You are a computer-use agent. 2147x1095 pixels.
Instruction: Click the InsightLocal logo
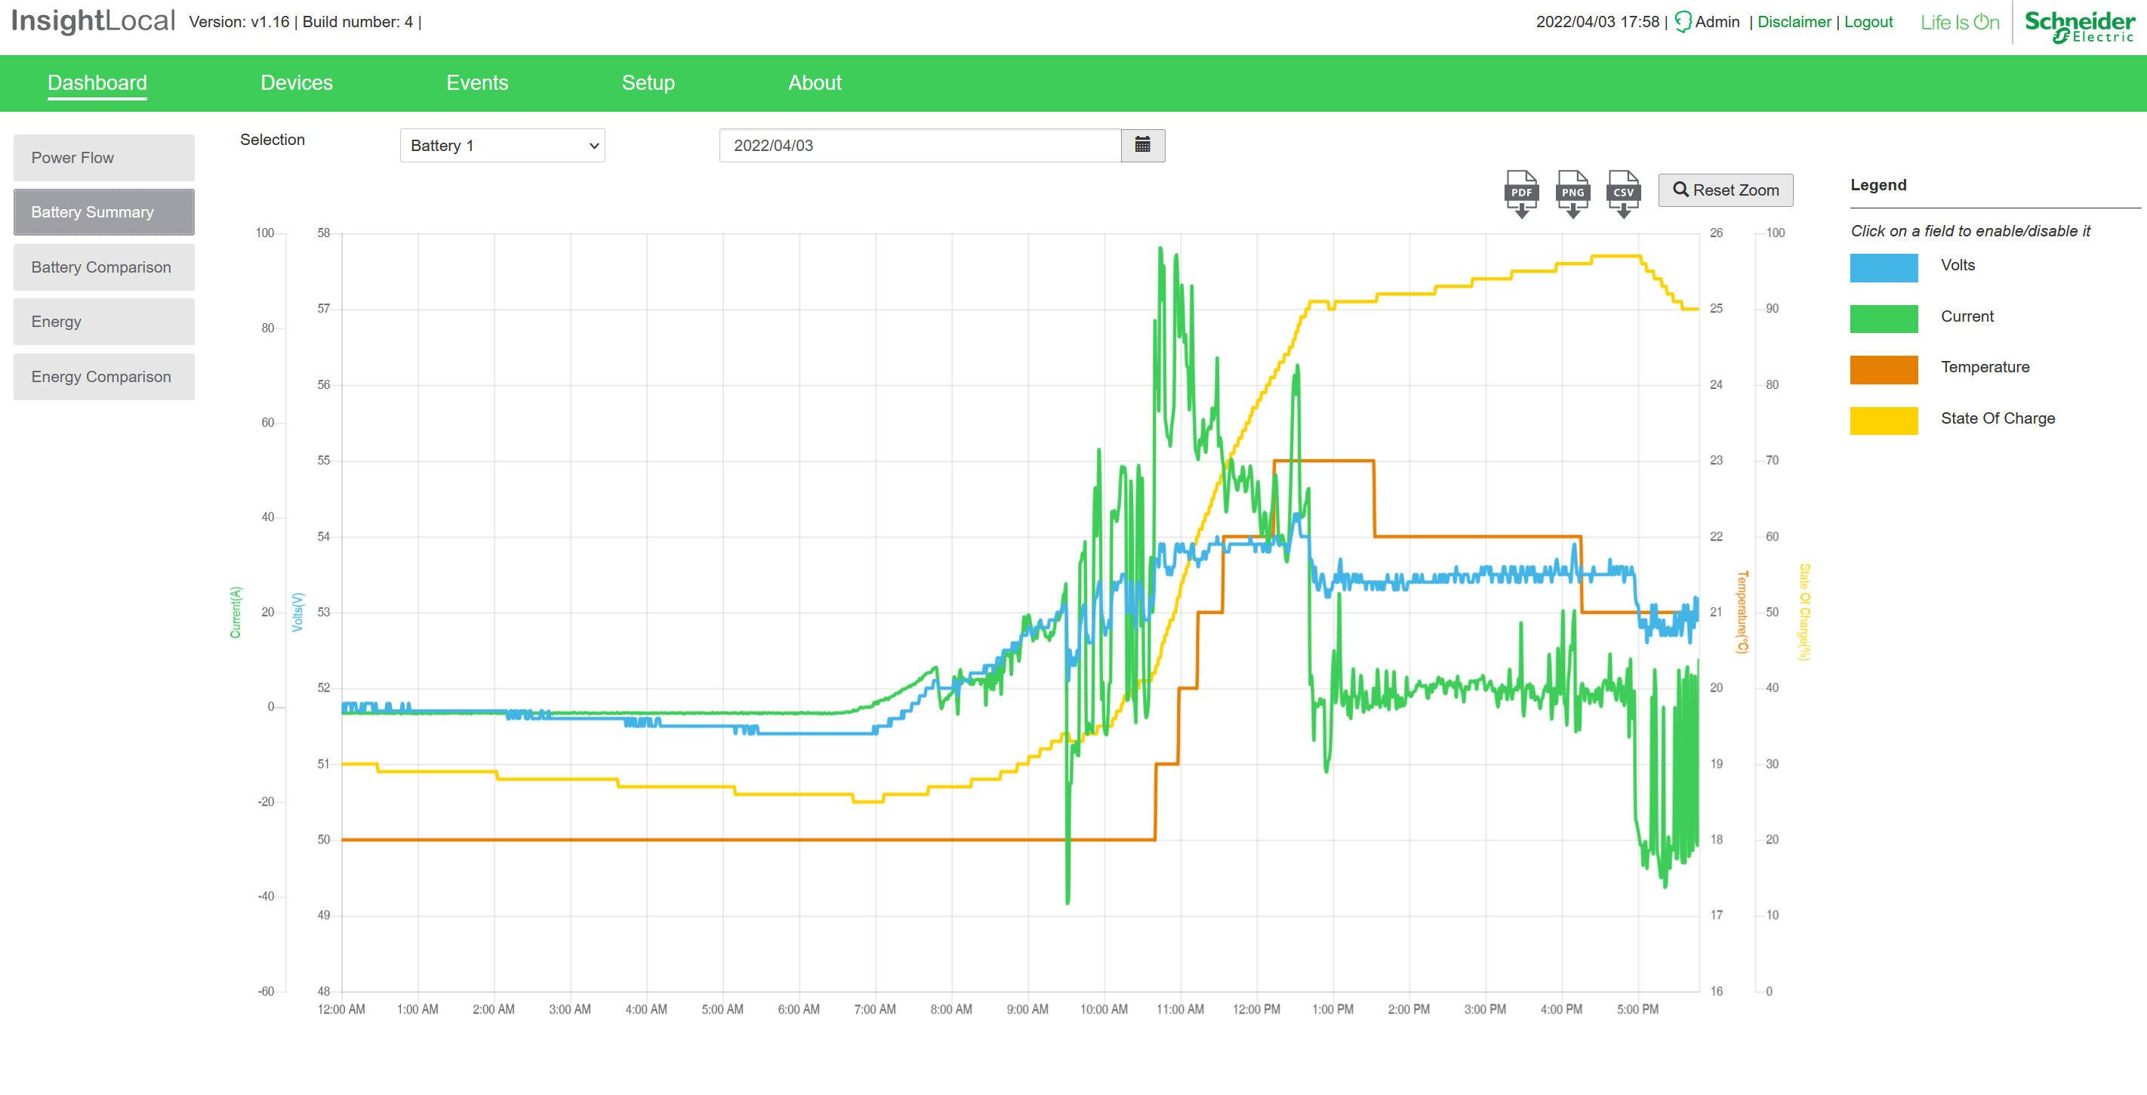tap(94, 21)
